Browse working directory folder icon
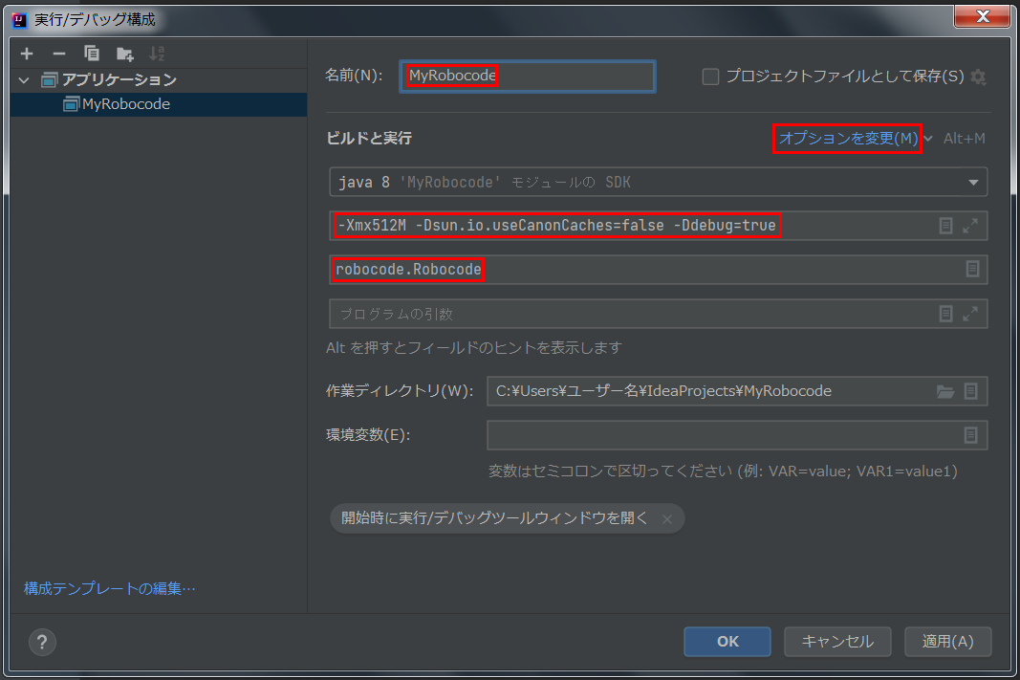Image resolution: width=1020 pixels, height=680 pixels. click(x=945, y=391)
